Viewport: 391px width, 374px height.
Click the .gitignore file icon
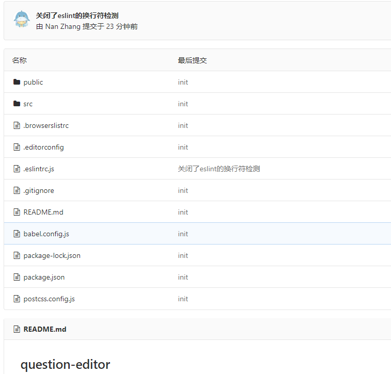pyautogui.click(x=17, y=190)
